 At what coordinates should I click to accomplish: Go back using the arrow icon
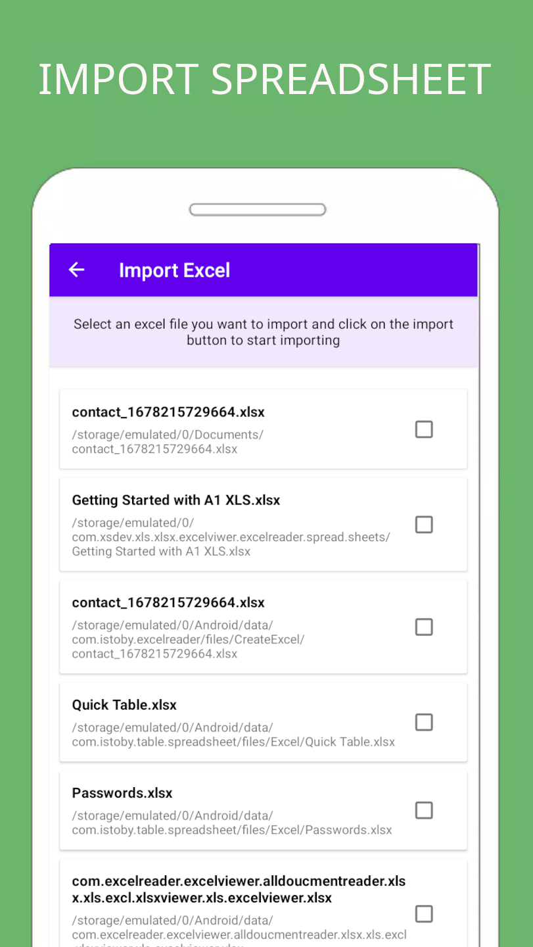coord(77,270)
